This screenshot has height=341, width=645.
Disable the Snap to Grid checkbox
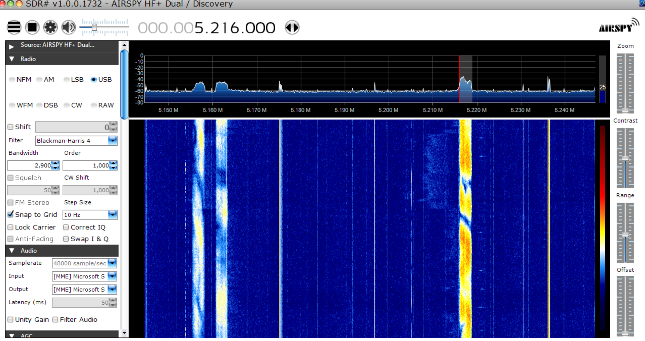coord(11,215)
